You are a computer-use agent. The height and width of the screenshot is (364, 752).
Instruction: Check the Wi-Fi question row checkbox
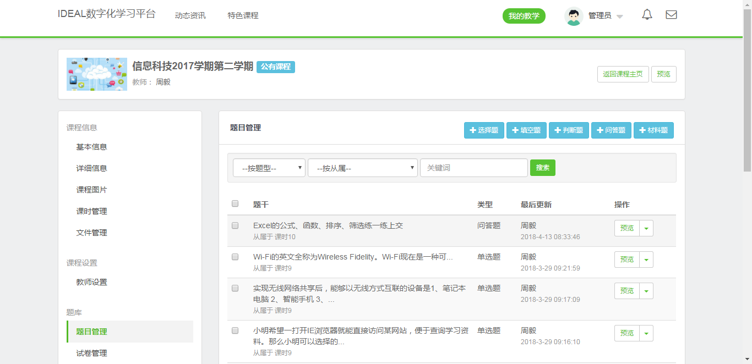(235, 257)
